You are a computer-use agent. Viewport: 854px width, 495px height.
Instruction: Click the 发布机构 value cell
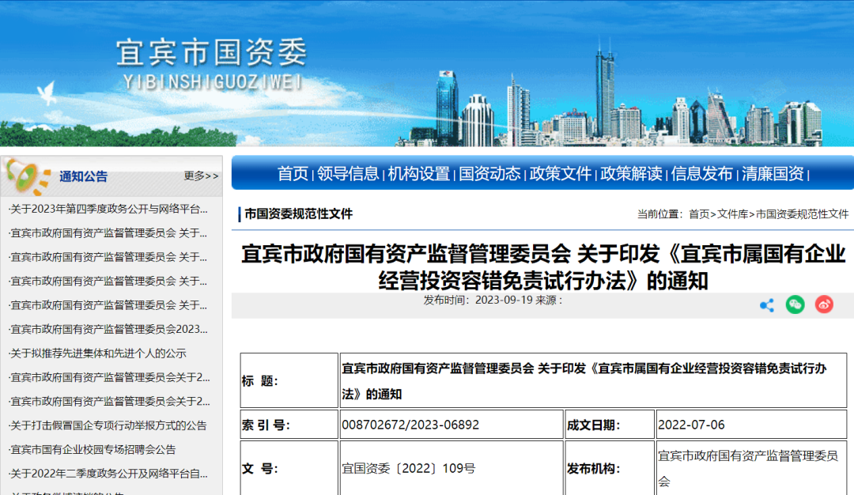pos(751,468)
